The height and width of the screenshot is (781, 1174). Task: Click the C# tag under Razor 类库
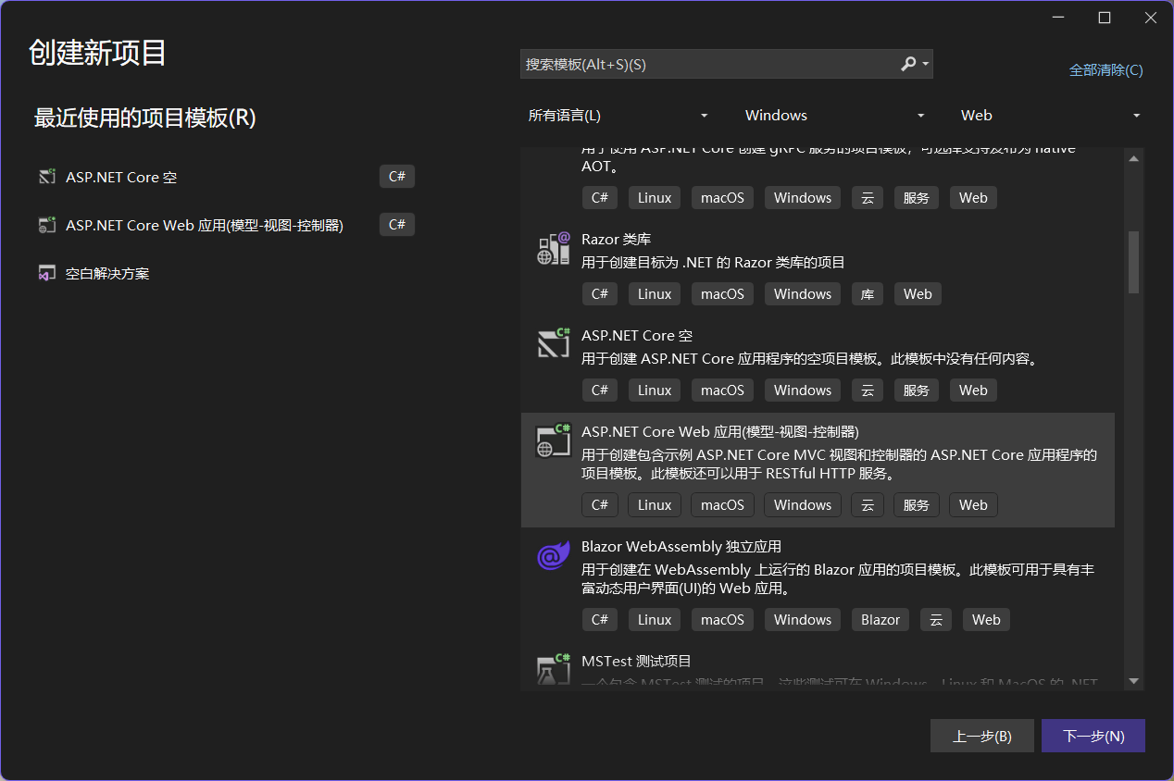click(600, 294)
